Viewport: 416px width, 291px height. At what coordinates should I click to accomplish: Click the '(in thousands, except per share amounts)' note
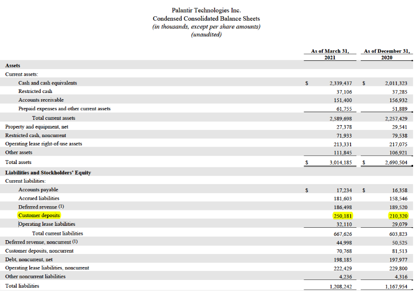(x=206, y=26)
